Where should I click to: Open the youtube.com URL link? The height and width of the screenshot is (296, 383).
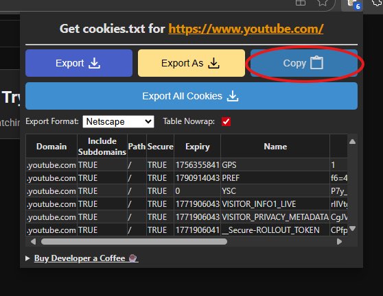pos(246,29)
